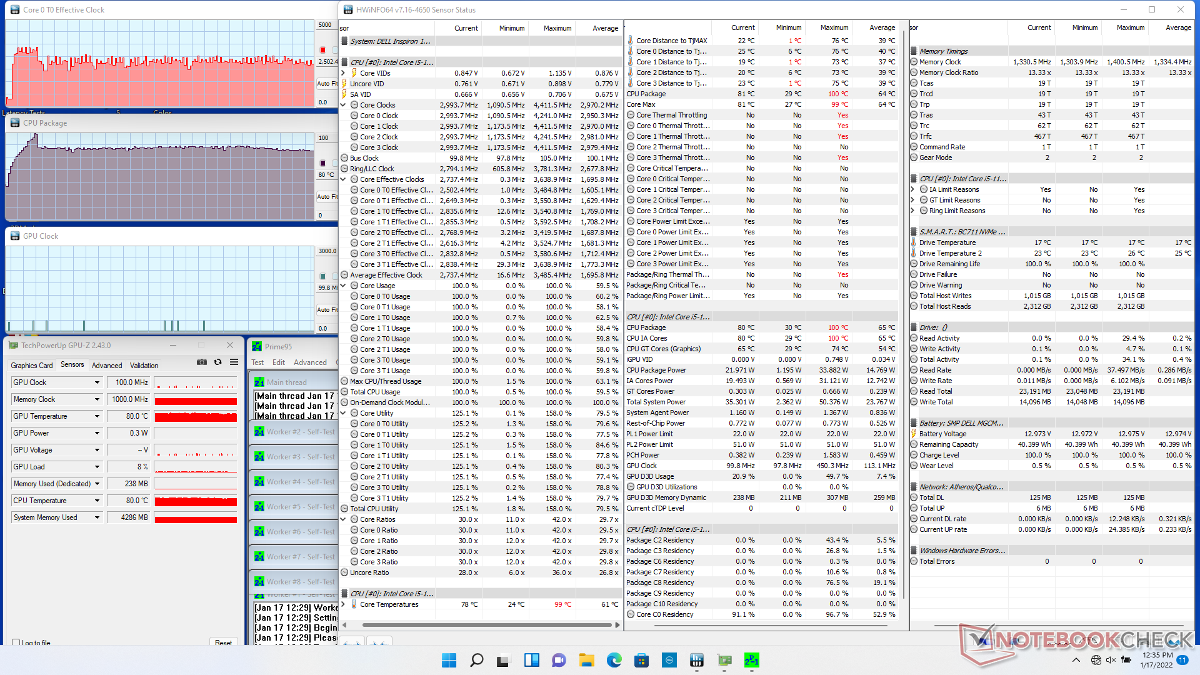Click the HWiNFO icon on the taskbar

696,660
